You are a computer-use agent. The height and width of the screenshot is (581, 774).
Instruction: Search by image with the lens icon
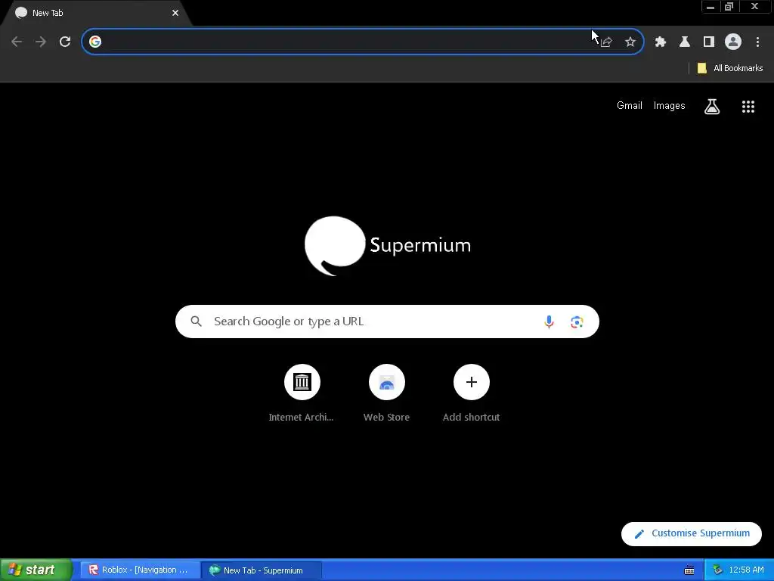577,322
